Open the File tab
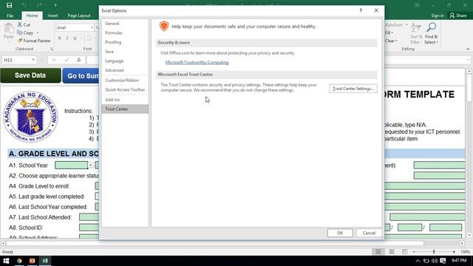This screenshot has width=473, height=266. tap(10, 16)
